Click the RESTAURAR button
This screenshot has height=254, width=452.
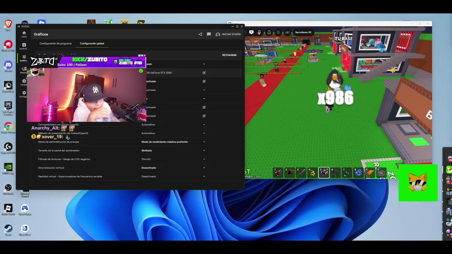click(229, 55)
